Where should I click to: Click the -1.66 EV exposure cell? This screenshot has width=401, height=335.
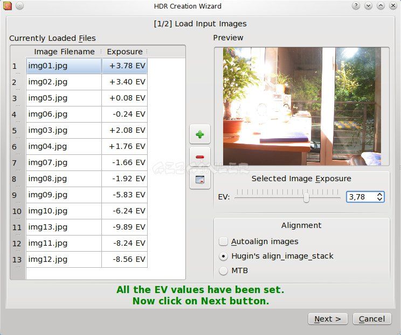125,162
